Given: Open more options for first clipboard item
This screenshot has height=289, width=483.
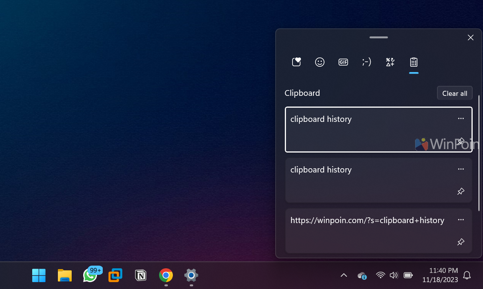Looking at the screenshot, I should coord(461,119).
